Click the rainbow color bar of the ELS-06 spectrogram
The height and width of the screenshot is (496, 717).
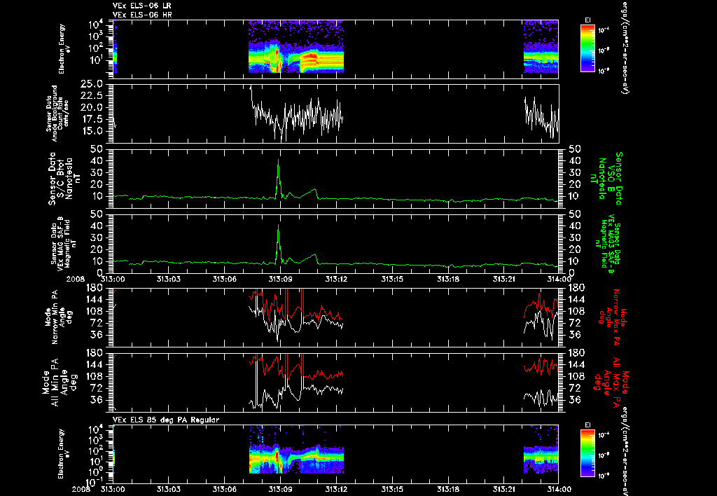[587, 48]
